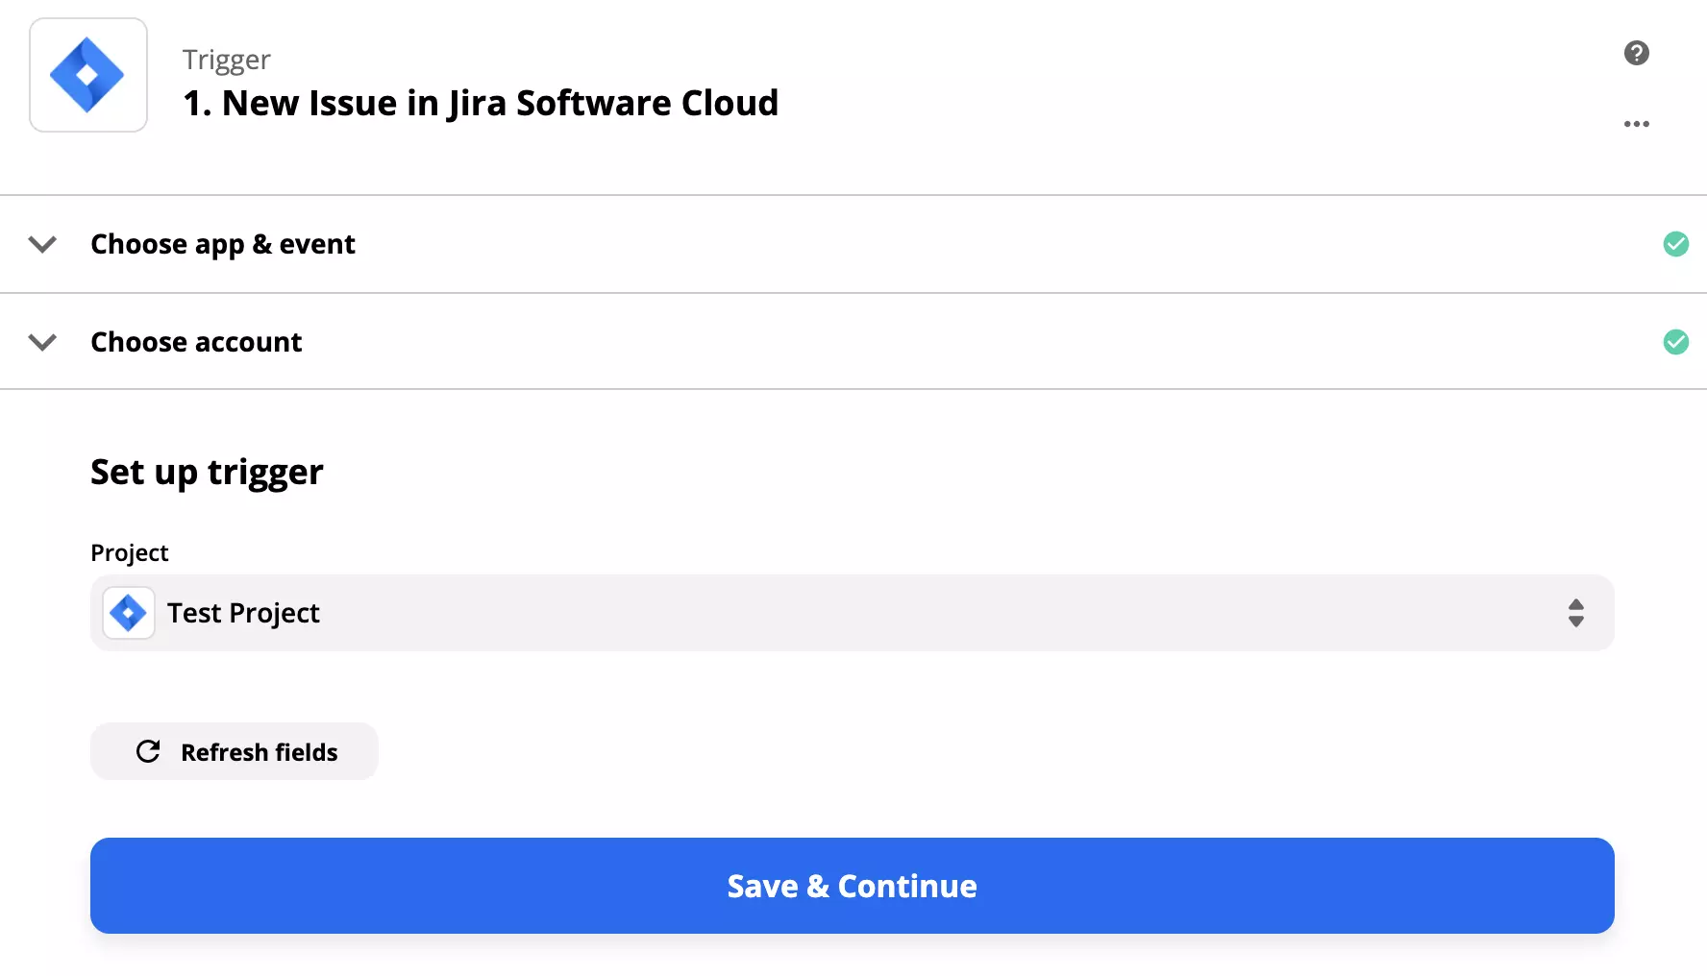This screenshot has width=1707, height=976.
Task: Click the Choose app & event section header
Action: click(x=223, y=244)
